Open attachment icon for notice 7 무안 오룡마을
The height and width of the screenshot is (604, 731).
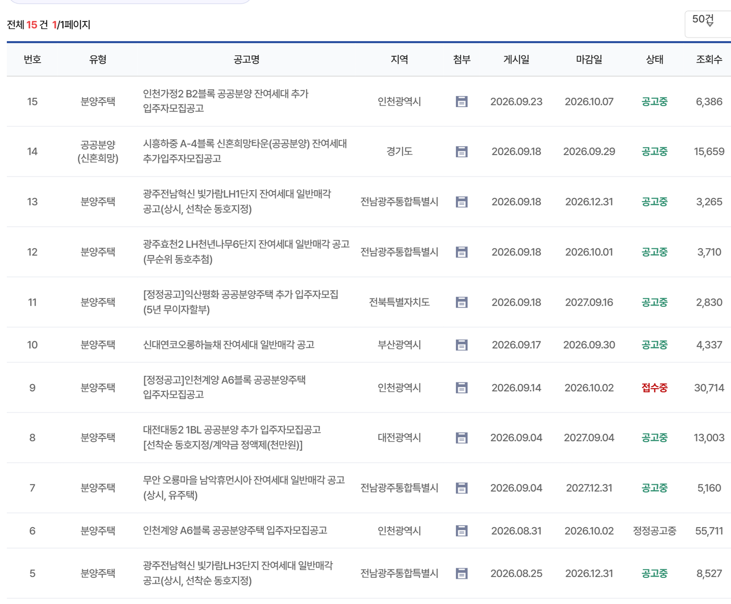462,488
